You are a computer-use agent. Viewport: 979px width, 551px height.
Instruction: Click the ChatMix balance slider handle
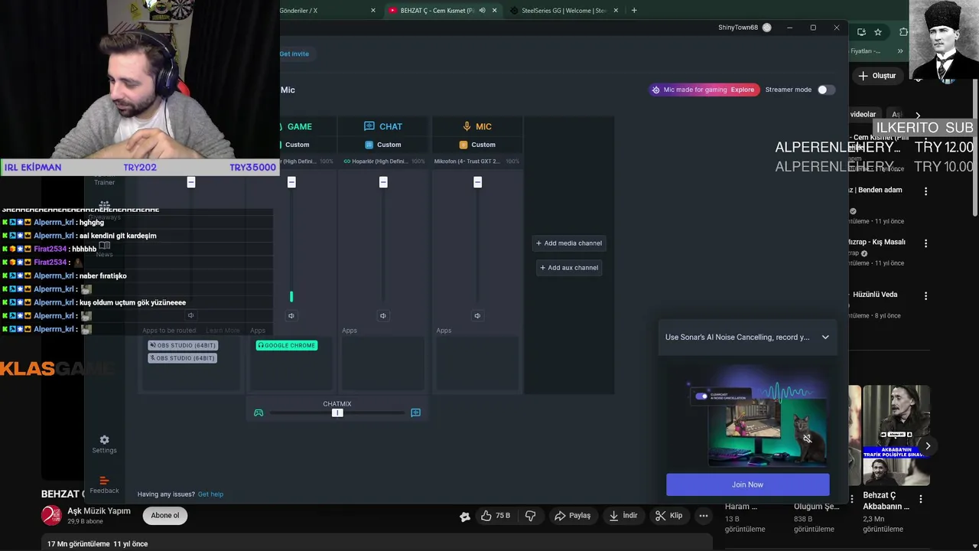pyautogui.click(x=337, y=412)
